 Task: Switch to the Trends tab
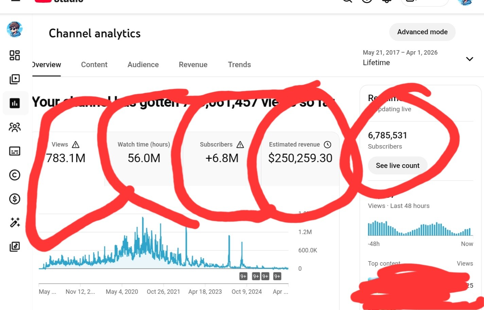coord(239,64)
